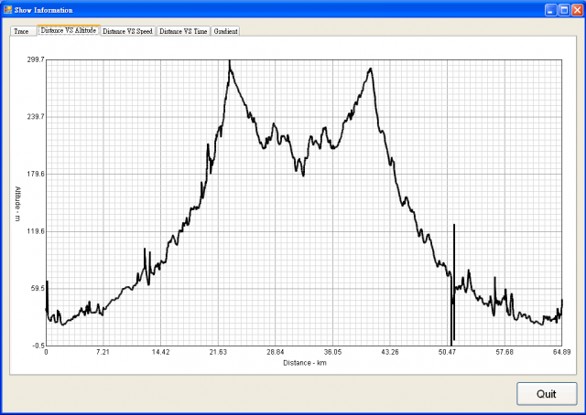Click the 50.47 distance axis label

(x=447, y=352)
